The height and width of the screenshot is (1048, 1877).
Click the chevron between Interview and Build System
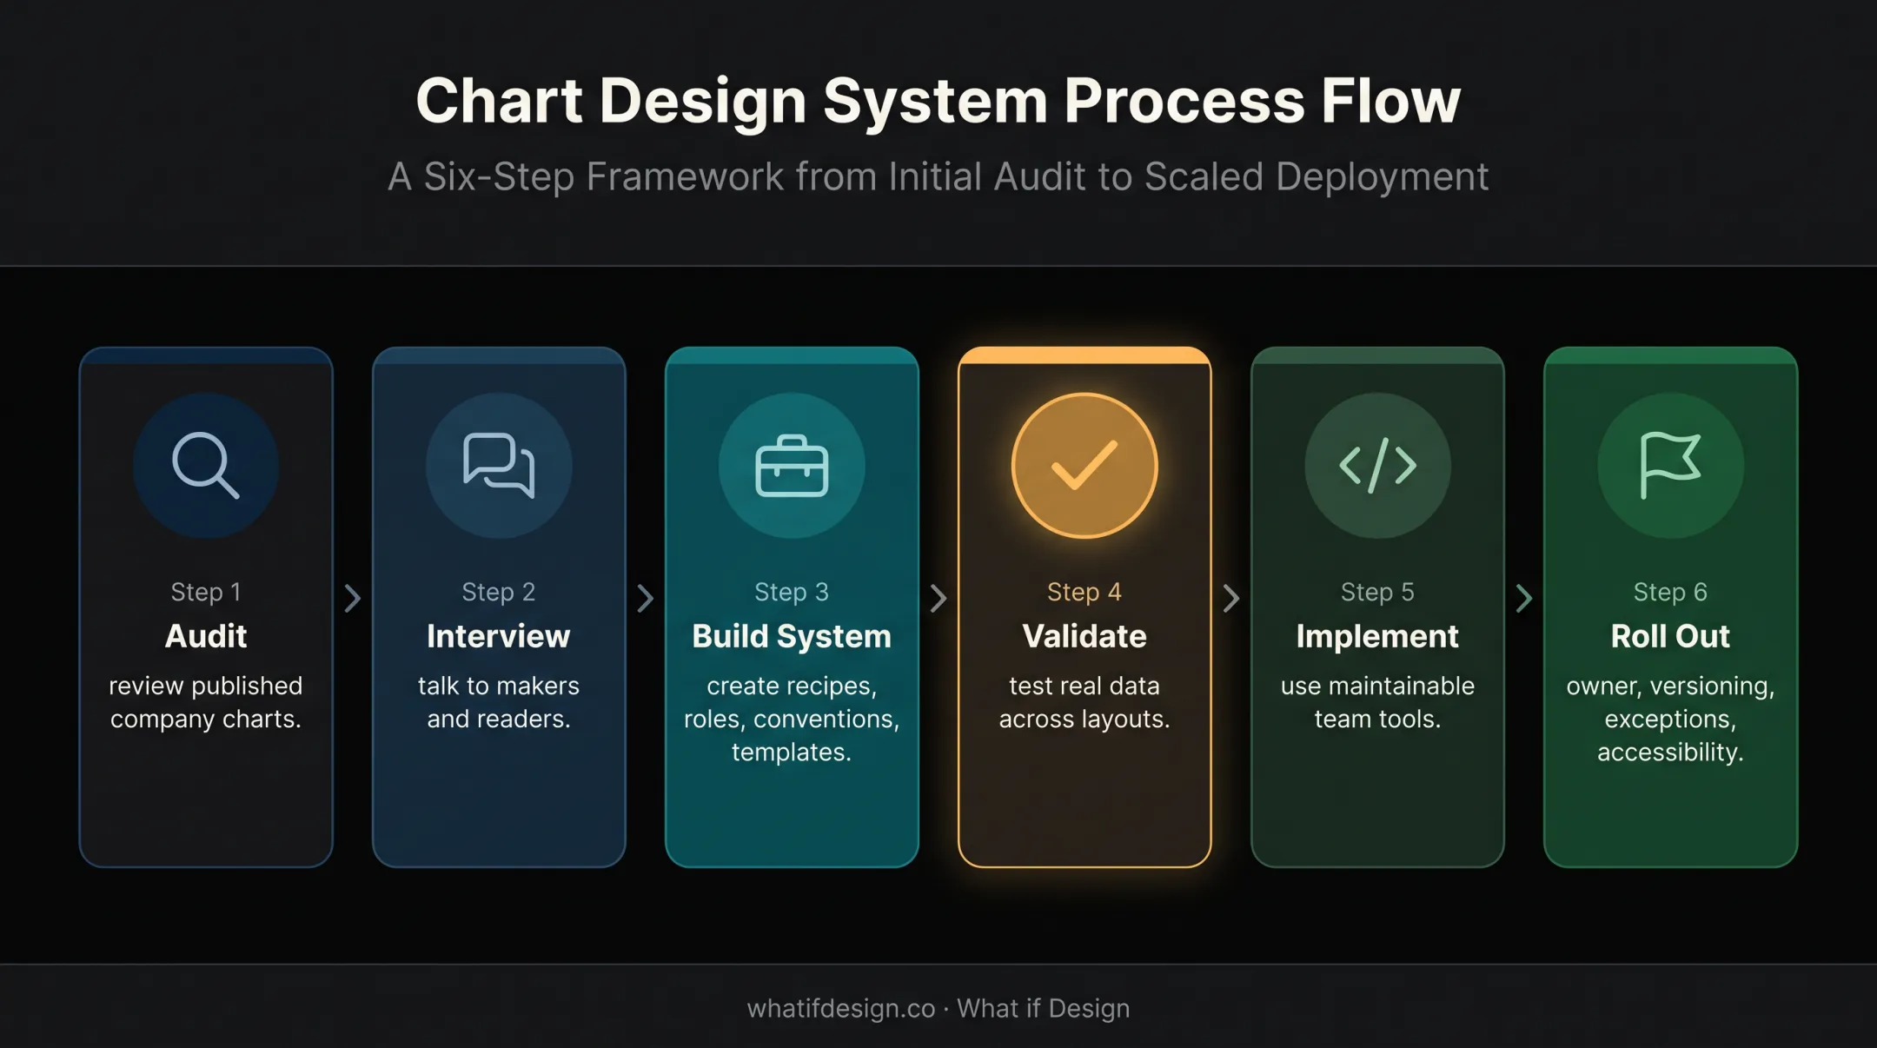point(645,598)
